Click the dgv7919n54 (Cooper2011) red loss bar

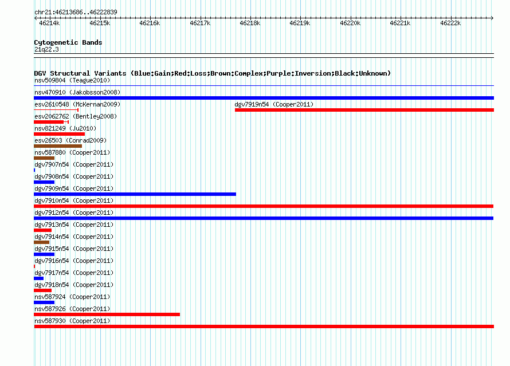[364, 110]
